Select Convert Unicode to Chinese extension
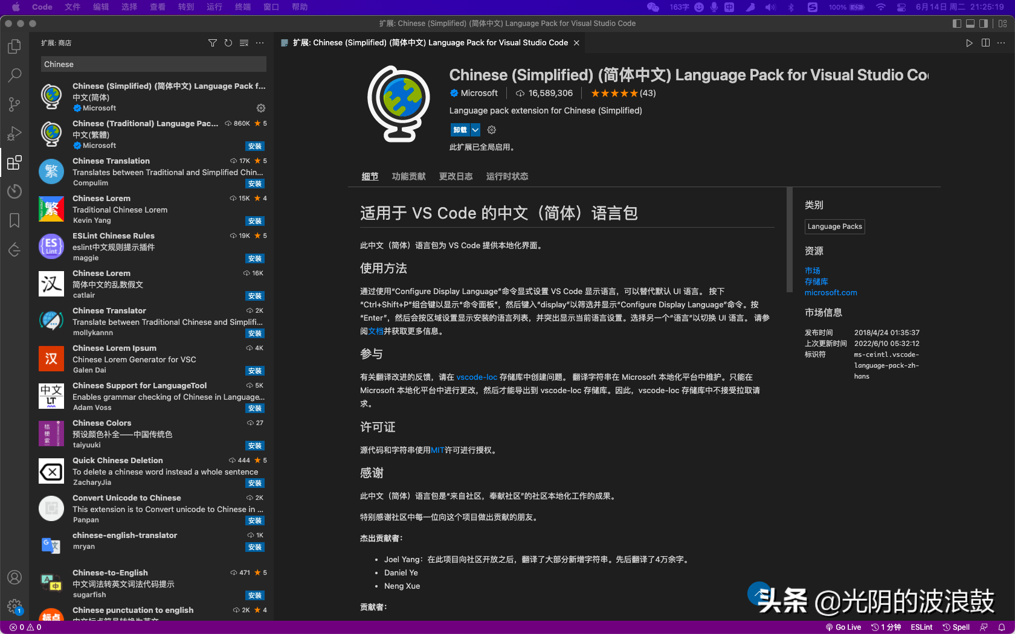 coord(152,508)
